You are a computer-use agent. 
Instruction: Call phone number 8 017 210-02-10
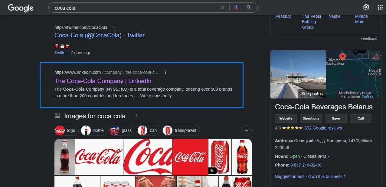coord(306,165)
